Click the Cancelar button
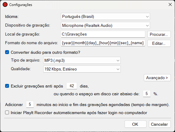This screenshot has height=132, width=175. pos(160,124)
